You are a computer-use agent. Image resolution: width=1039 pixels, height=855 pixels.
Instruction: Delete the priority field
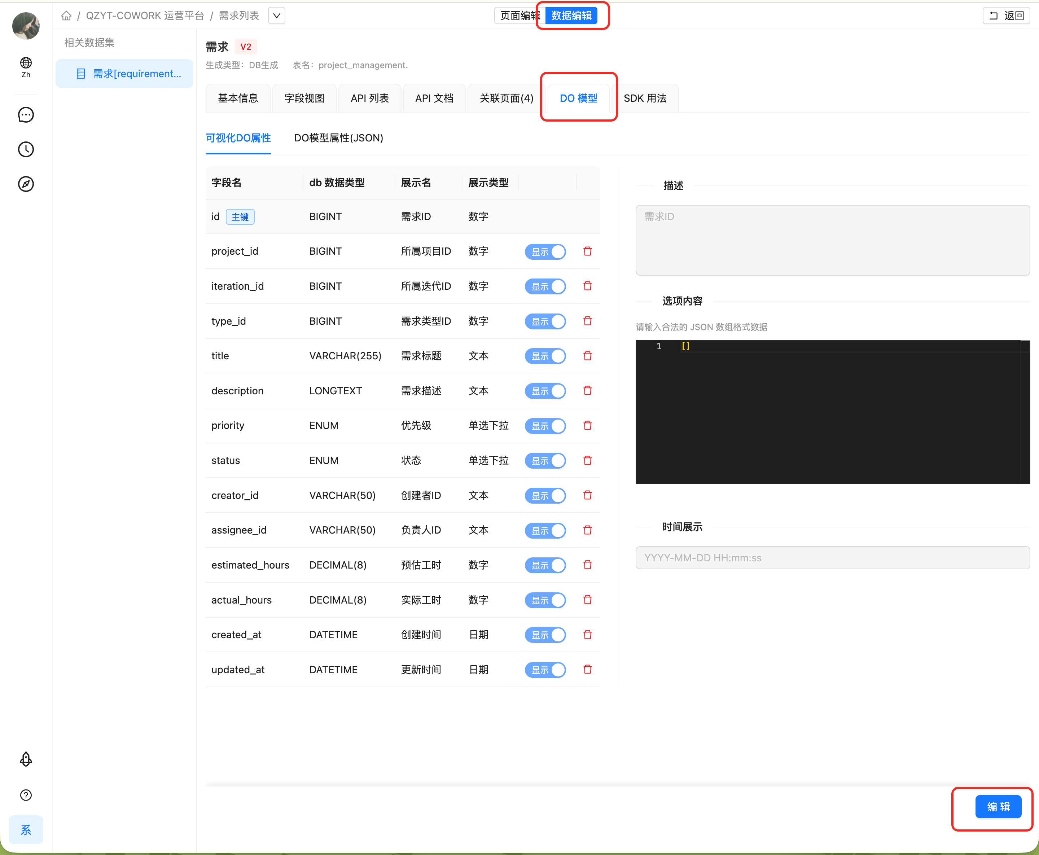pos(587,425)
